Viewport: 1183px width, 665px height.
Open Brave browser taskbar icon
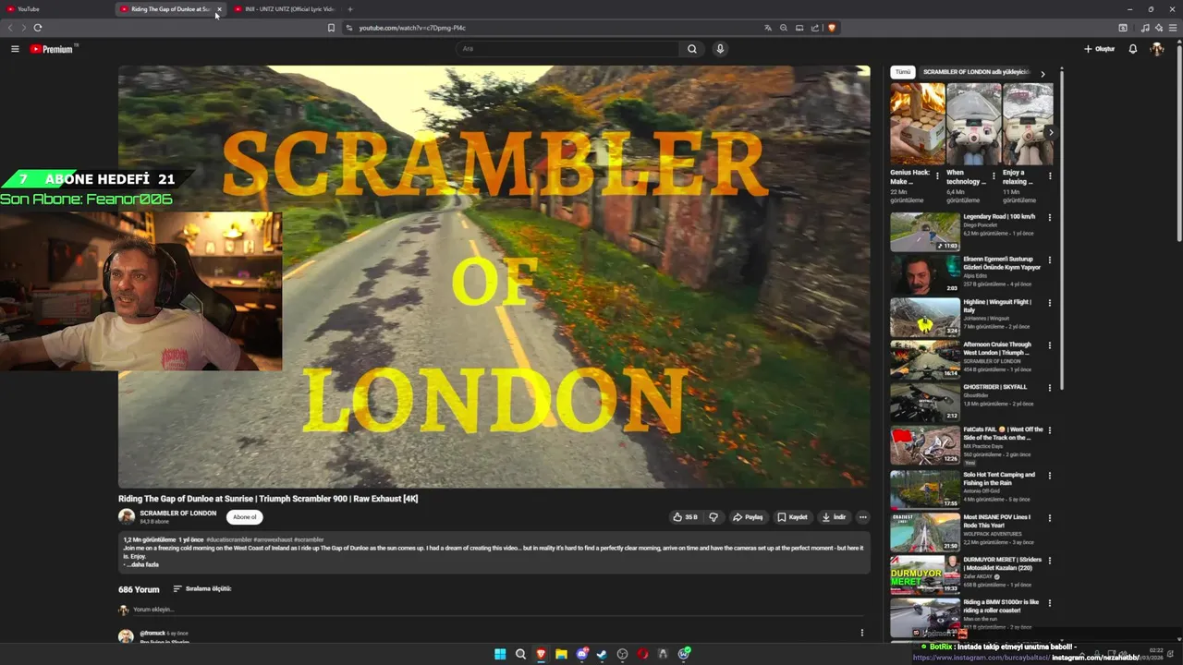(x=541, y=654)
